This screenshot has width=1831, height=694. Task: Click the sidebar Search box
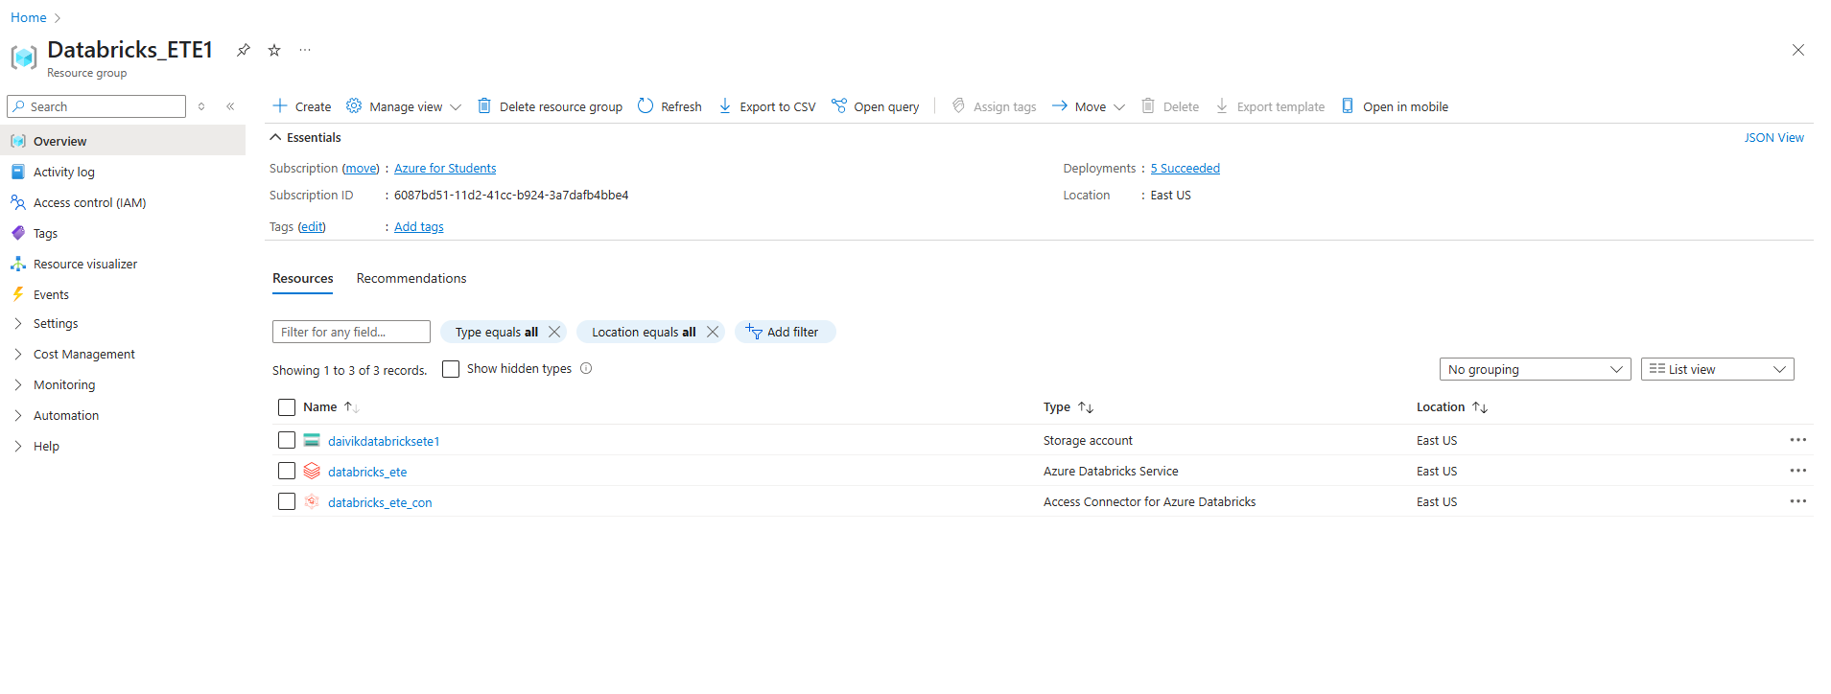pos(96,106)
